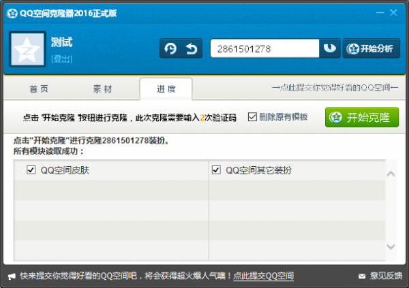Click the 登出 logout link
Image resolution: width=409 pixels, height=288 pixels.
(x=61, y=59)
